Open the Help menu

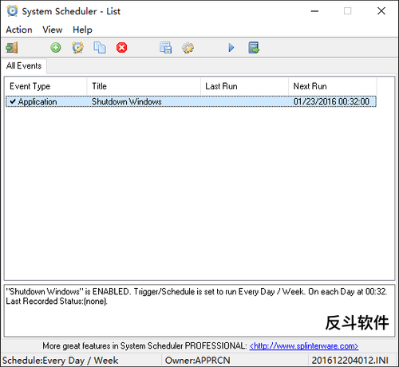82,30
